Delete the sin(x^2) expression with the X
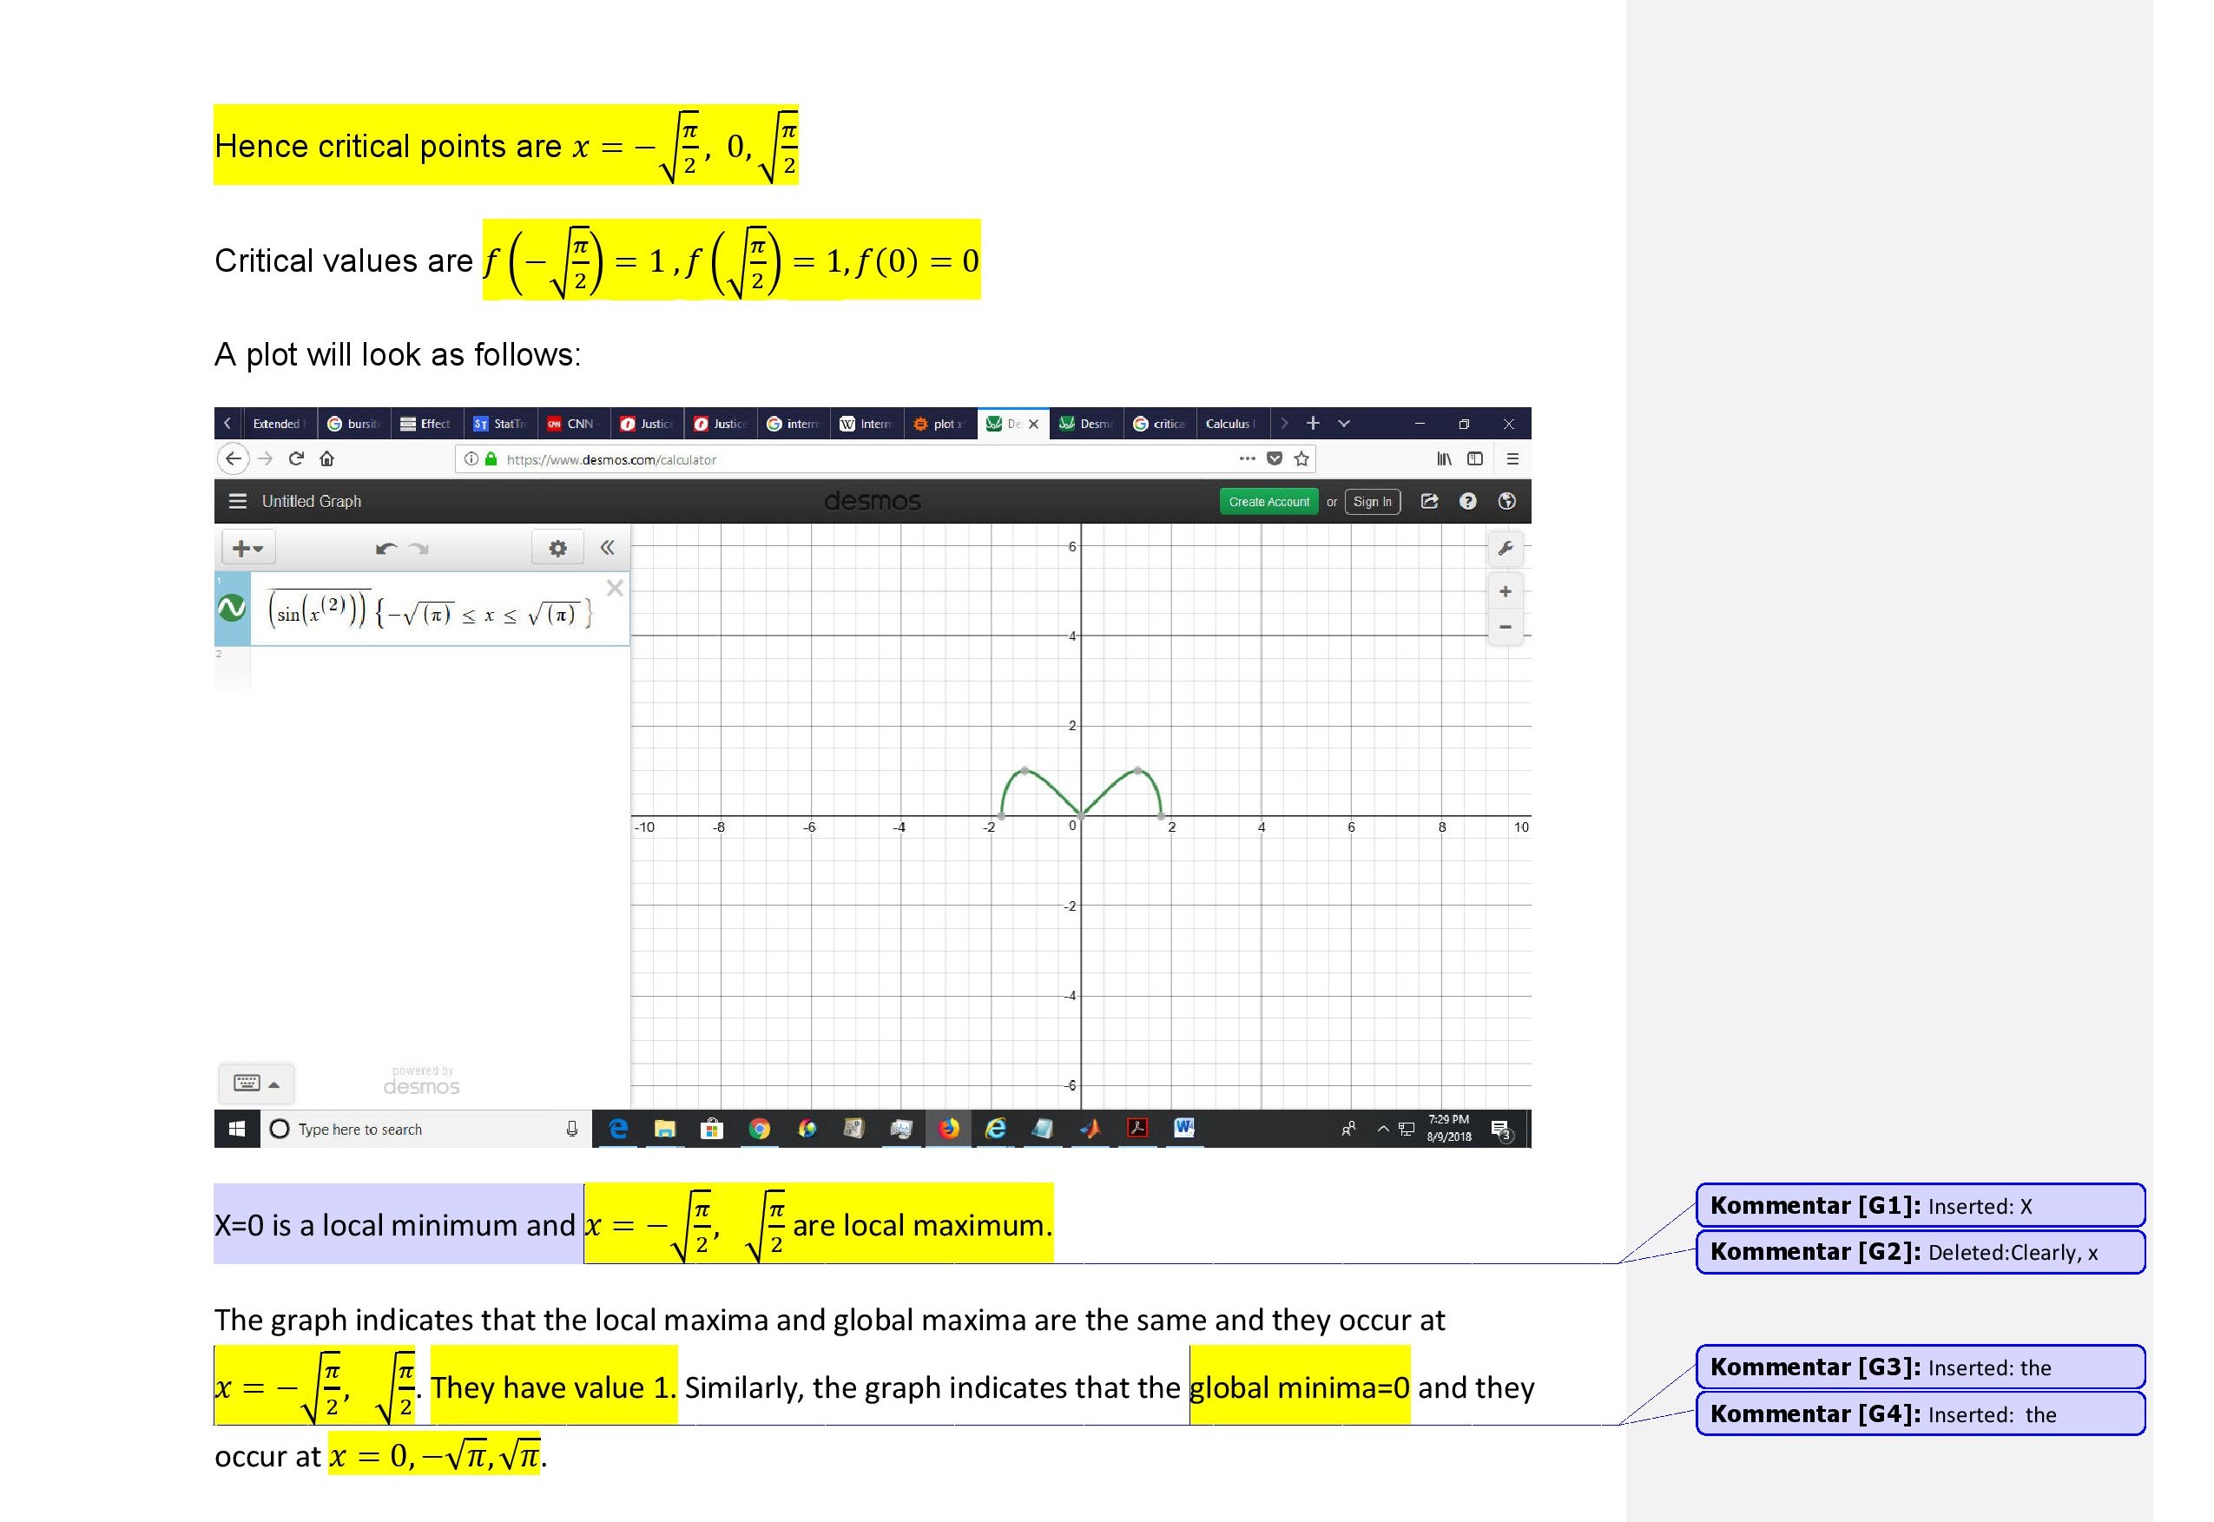Viewport: 2214px width, 1522px height. [x=615, y=589]
